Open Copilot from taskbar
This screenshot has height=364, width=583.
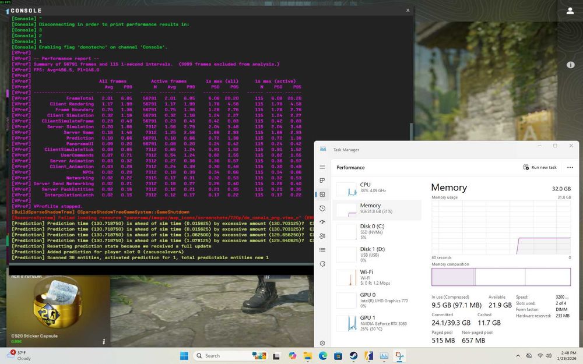[x=293, y=356]
